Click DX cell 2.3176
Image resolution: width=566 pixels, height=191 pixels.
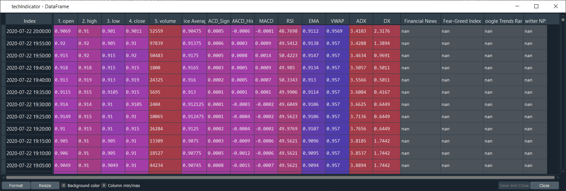[387, 31]
